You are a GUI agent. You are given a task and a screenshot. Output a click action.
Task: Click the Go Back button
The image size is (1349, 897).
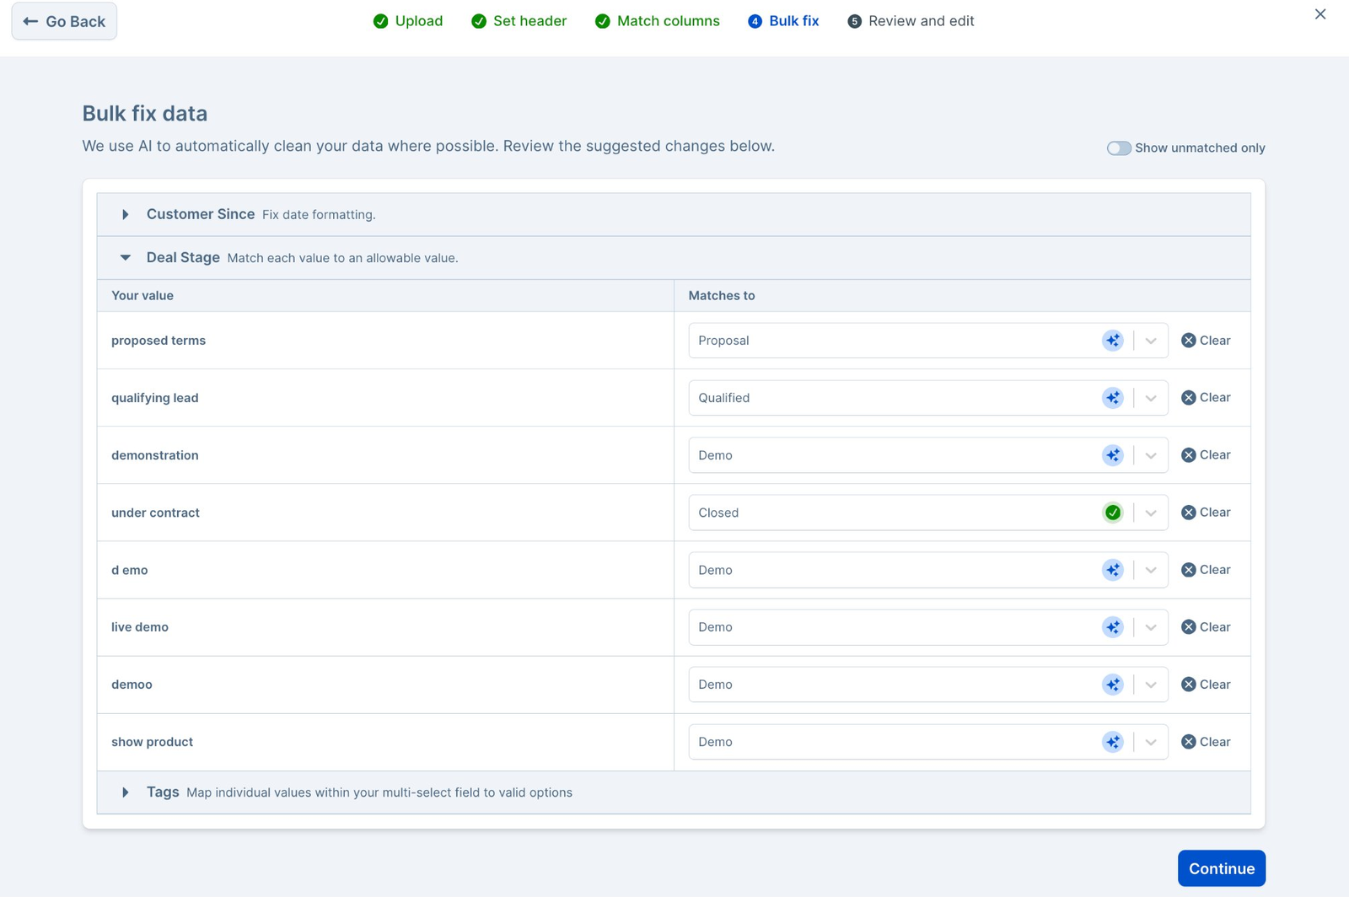point(64,21)
